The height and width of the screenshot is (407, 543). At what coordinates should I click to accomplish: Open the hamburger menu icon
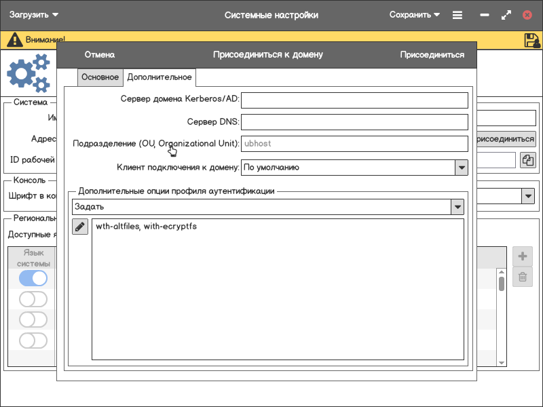(x=457, y=15)
